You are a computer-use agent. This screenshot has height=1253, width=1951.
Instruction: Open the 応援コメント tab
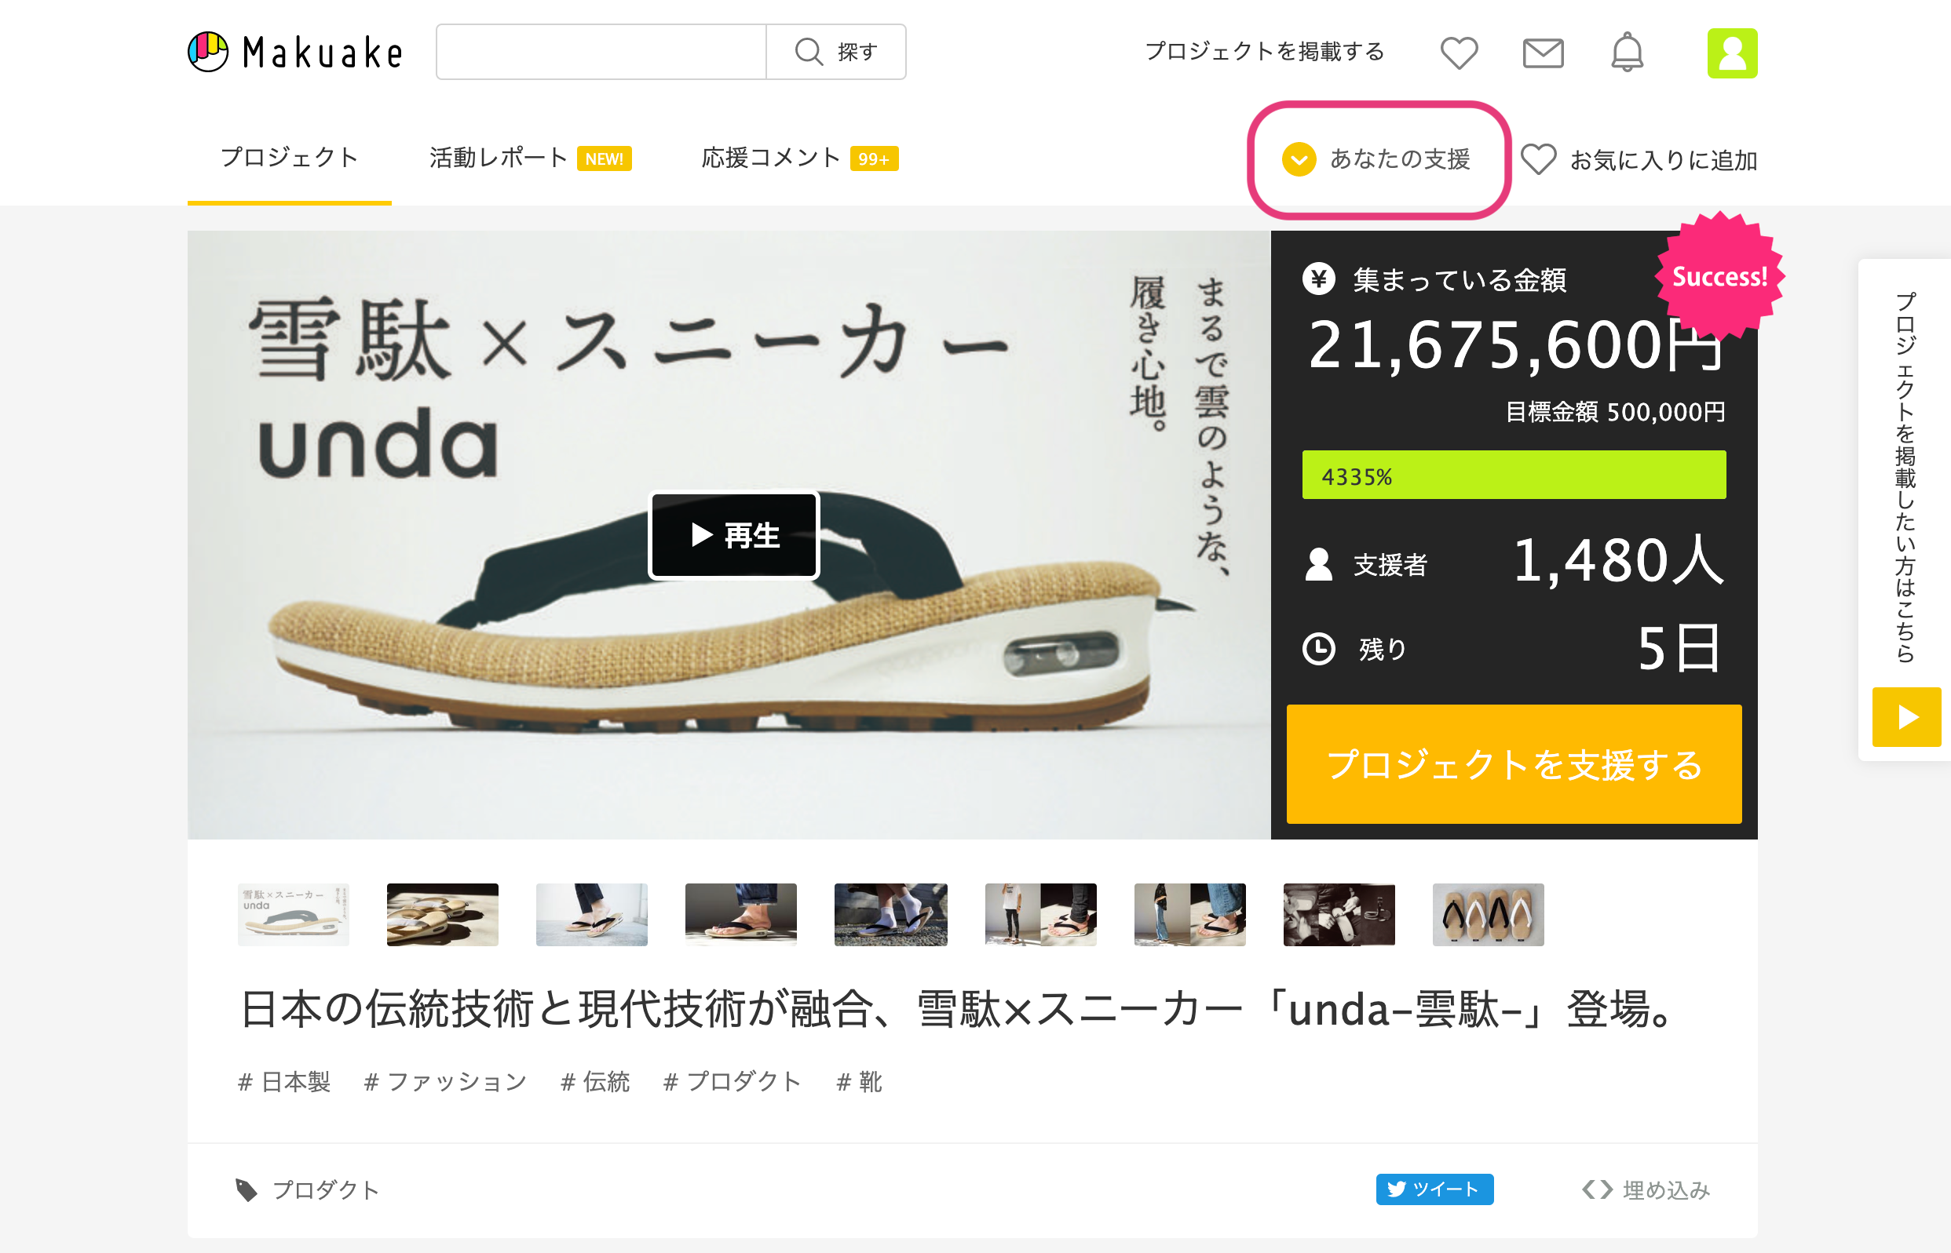(x=770, y=158)
